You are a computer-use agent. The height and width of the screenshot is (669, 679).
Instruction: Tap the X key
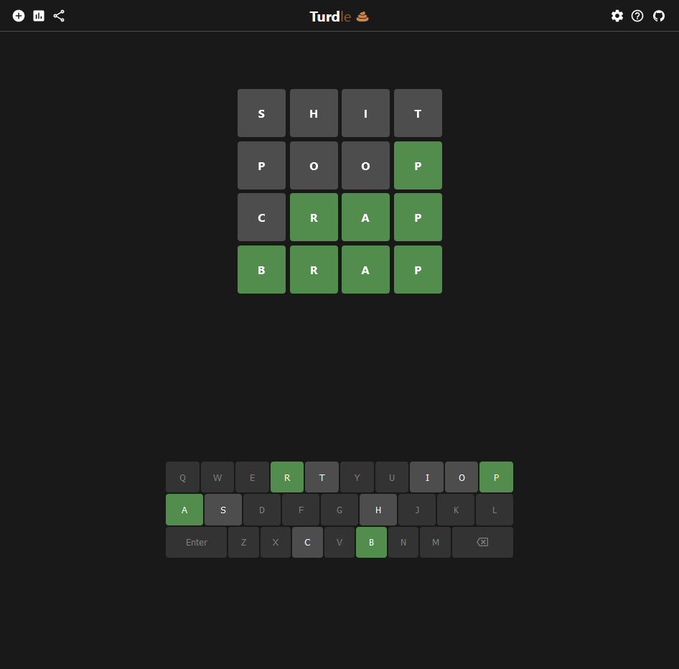276,542
